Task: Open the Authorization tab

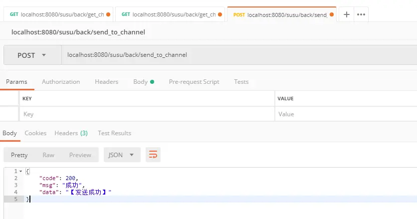Action: [61, 82]
